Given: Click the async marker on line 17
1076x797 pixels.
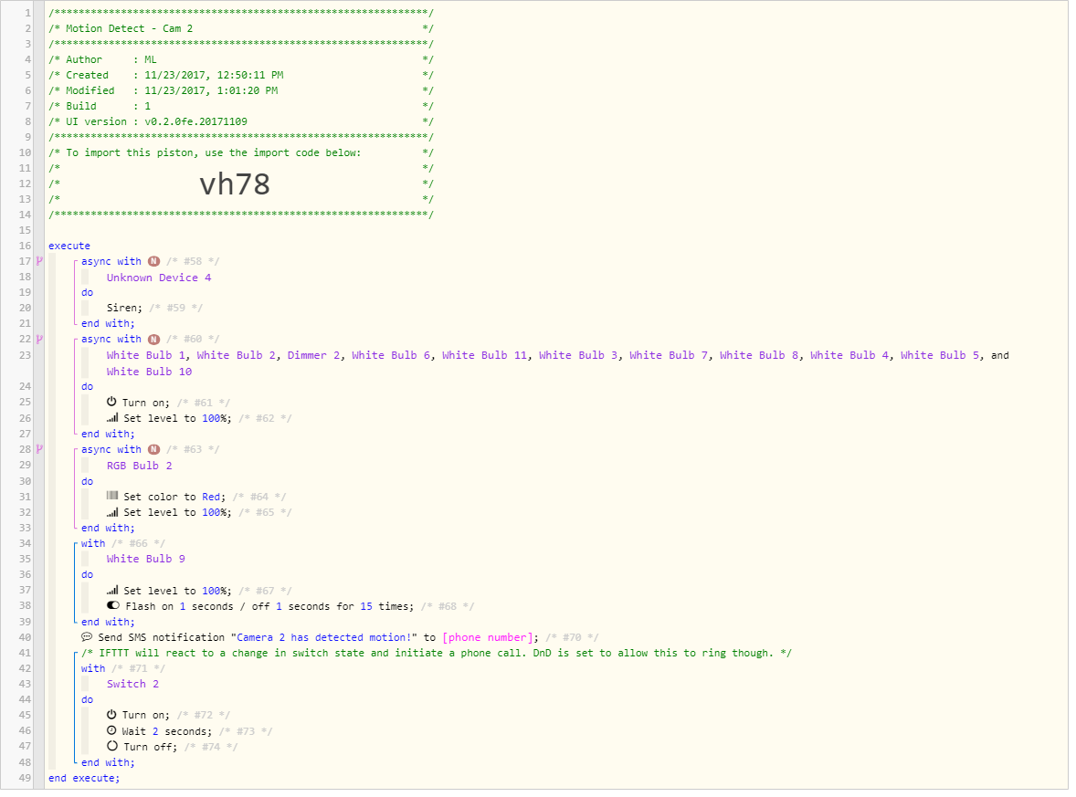Looking at the screenshot, I should point(39,261).
